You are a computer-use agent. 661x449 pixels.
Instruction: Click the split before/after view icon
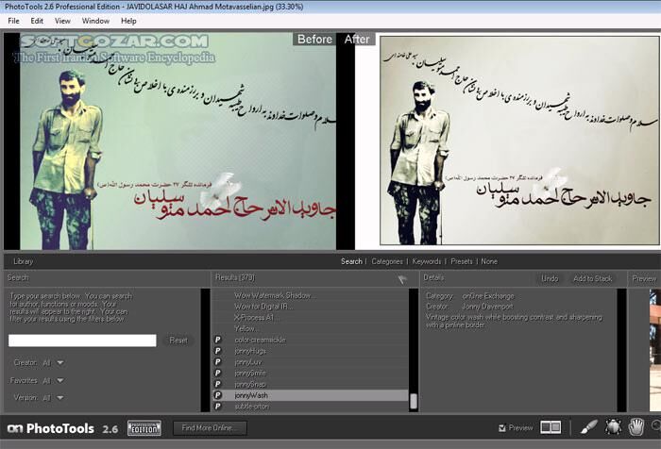pyautogui.click(x=551, y=428)
